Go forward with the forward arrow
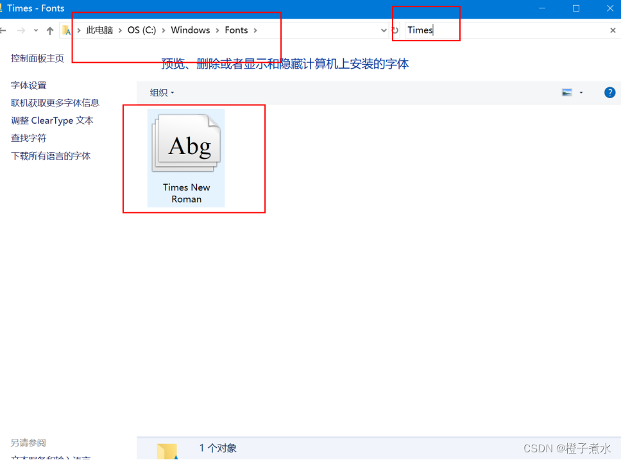 (21, 30)
